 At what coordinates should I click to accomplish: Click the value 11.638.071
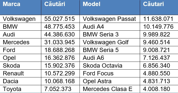point(158,19)
